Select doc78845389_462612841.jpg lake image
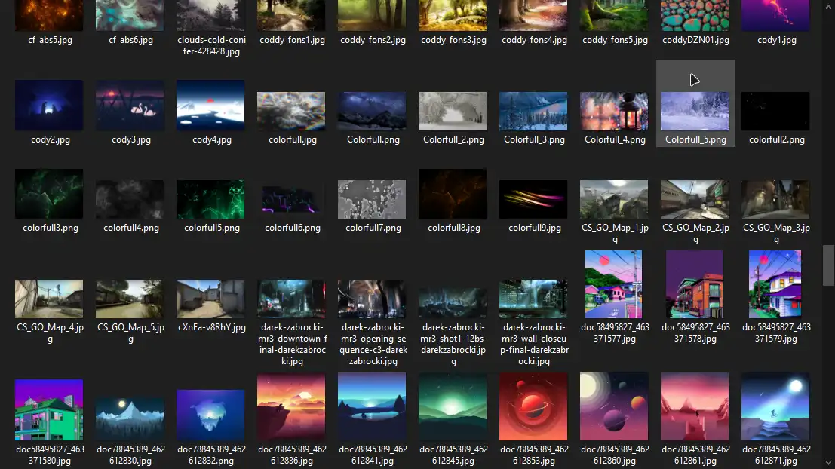Image resolution: width=835 pixels, height=469 pixels. (372, 406)
